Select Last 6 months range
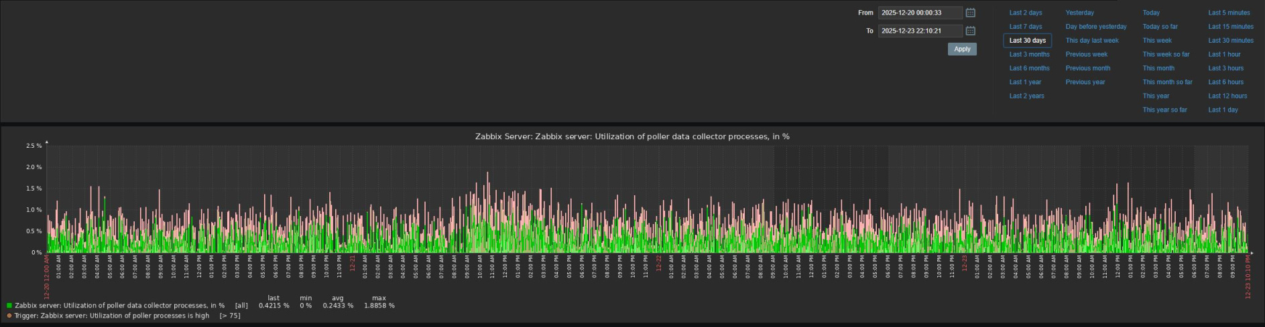The image size is (1265, 327). [x=1030, y=68]
